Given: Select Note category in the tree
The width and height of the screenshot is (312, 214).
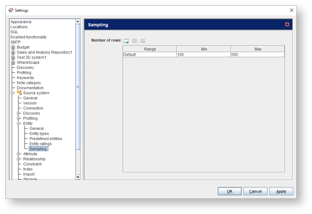Looking at the screenshot, I should click(29, 83).
